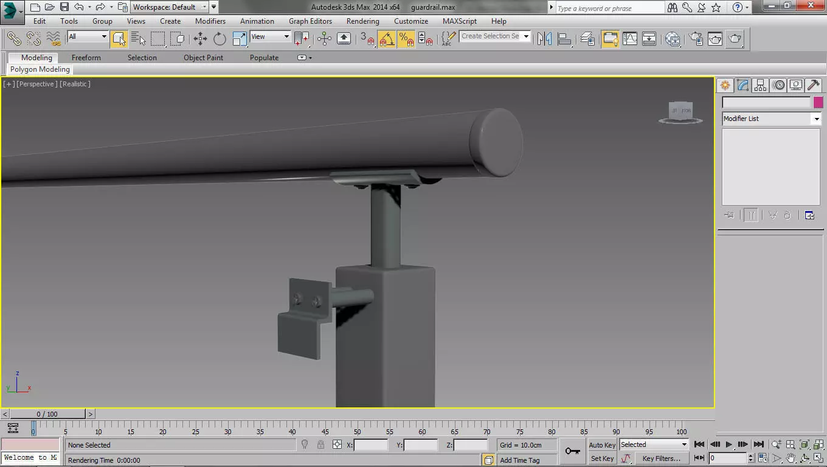
Task: Click the keyword search input field
Action: coord(610,8)
